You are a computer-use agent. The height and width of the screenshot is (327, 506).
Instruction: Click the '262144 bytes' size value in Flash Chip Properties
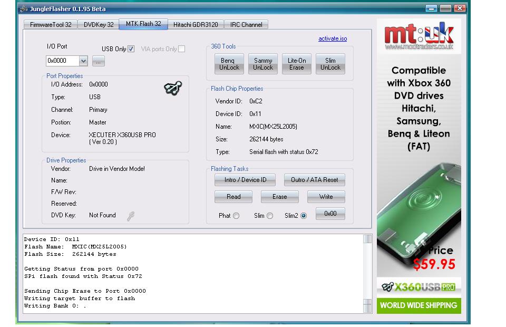point(266,139)
